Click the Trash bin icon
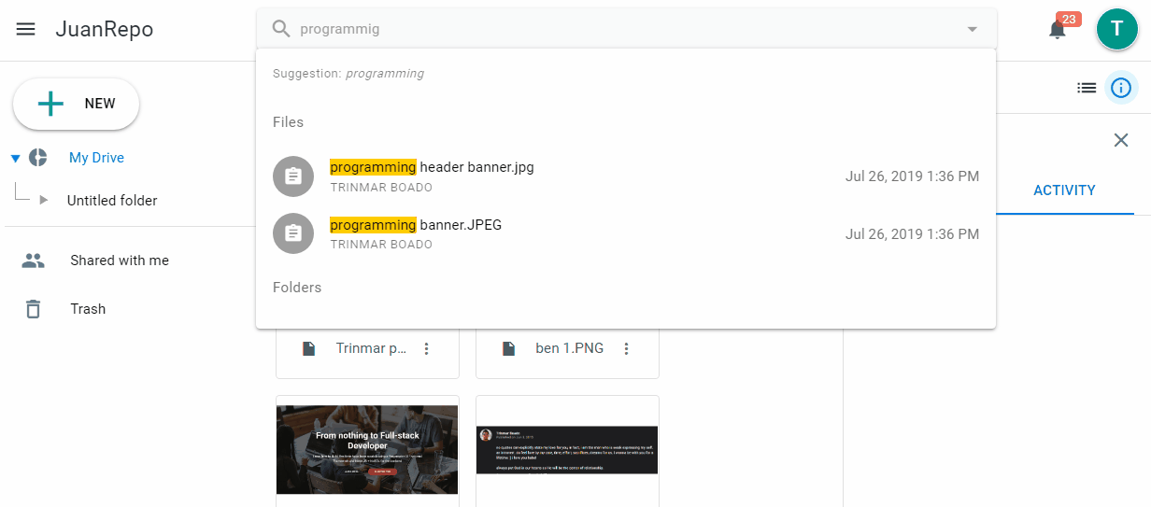 (x=33, y=309)
